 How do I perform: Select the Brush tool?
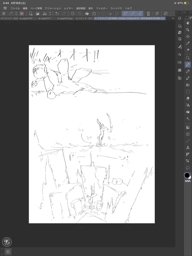(188, 78)
